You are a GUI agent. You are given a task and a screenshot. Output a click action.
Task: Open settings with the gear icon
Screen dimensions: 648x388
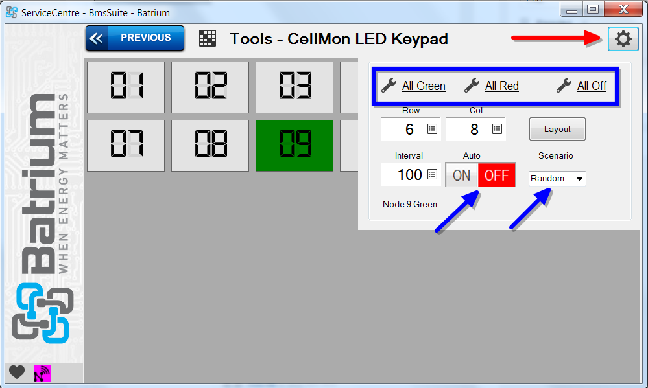623,39
